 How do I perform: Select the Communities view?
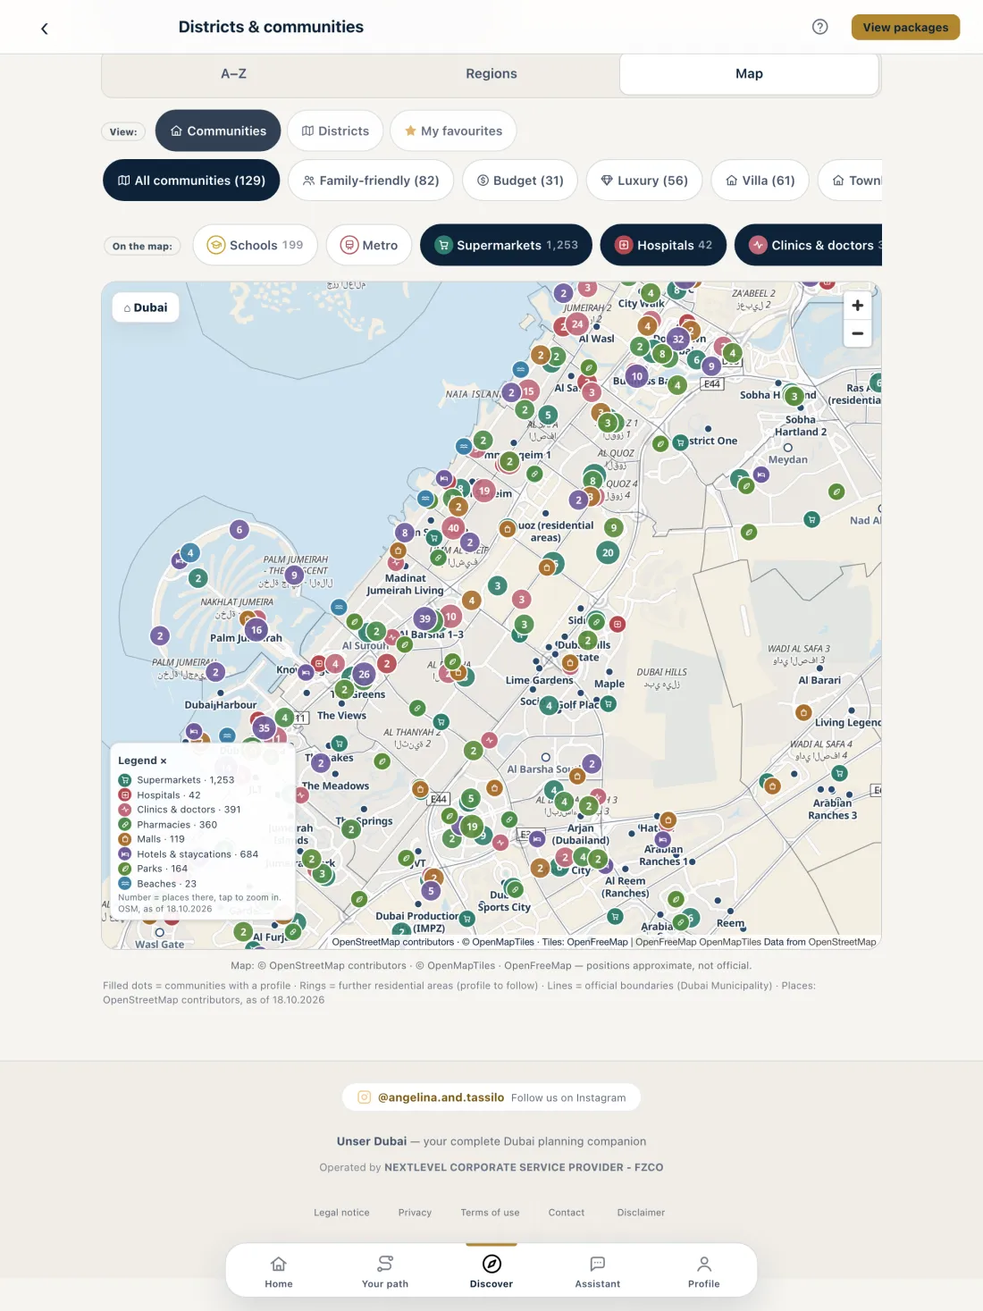click(x=218, y=130)
